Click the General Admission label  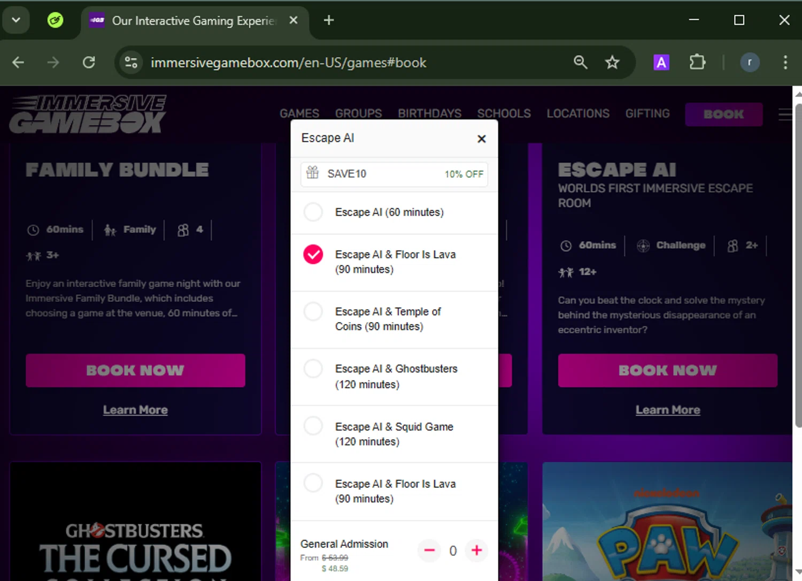click(344, 544)
